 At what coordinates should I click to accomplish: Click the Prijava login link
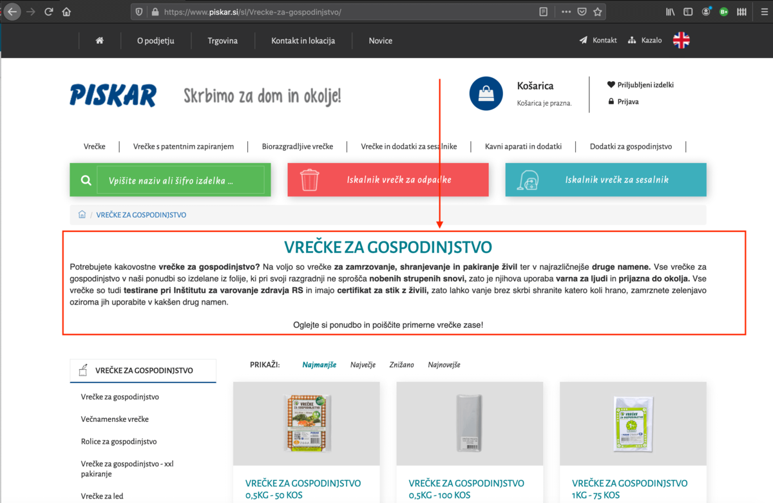(623, 102)
